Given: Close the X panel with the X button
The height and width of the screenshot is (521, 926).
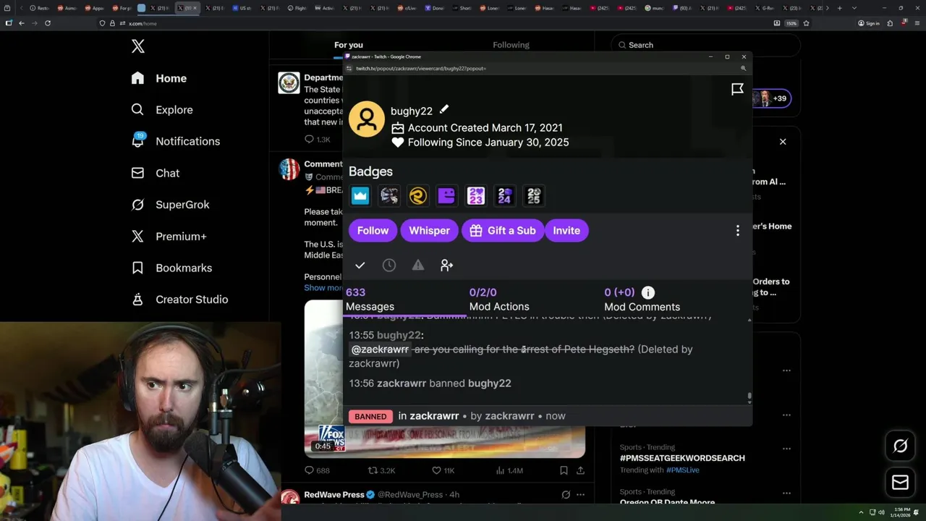Looking at the screenshot, I should click(783, 142).
